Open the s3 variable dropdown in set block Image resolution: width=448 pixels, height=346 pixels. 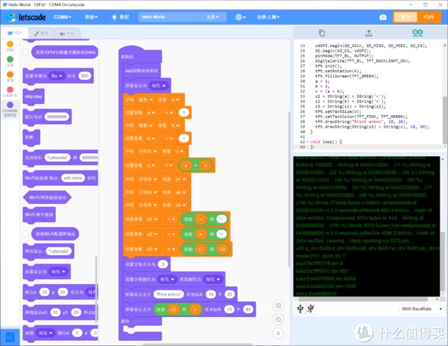pos(152,249)
